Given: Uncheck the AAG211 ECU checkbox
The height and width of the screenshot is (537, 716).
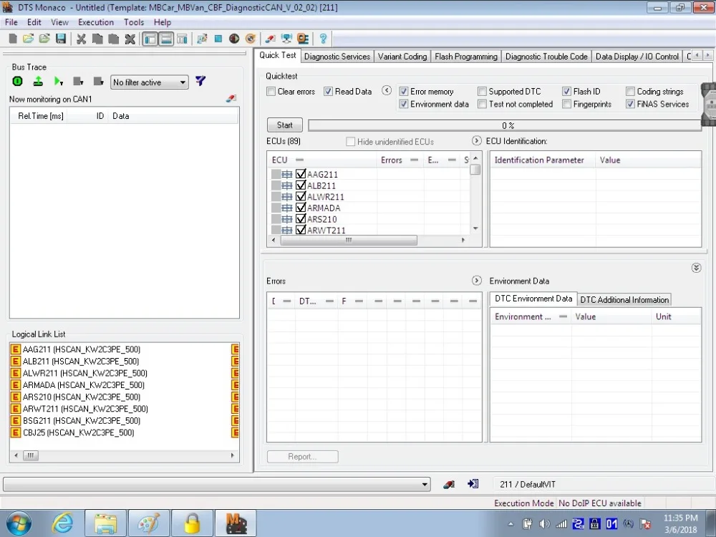Looking at the screenshot, I should pos(301,174).
